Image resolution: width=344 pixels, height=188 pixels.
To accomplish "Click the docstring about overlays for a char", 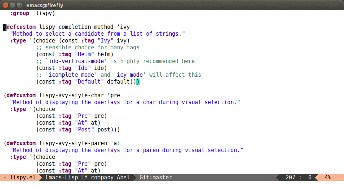I will (125, 102).
